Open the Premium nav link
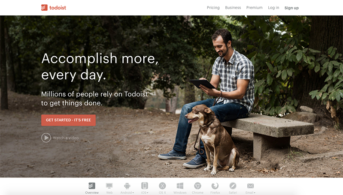The image size is (343, 195). (x=255, y=8)
